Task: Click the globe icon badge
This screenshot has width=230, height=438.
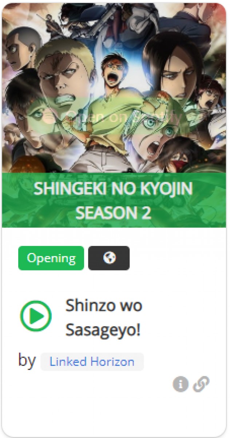Action: 109,258
